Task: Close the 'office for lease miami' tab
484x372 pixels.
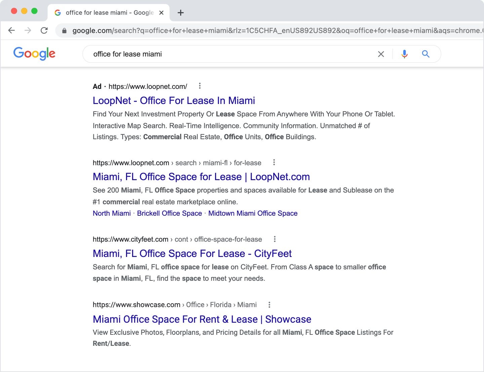Action: (161, 13)
